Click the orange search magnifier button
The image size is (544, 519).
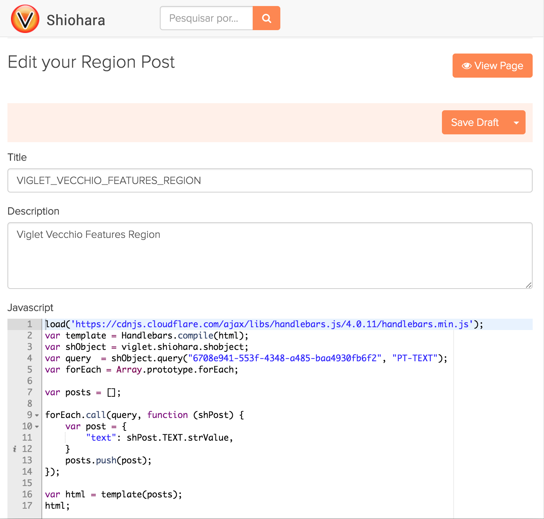coord(267,18)
